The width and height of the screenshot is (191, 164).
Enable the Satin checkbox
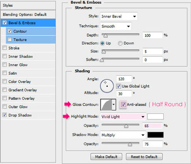click(x=5, y=73)
